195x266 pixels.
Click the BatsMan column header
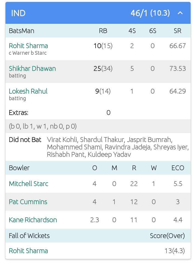click(x=21, y=31)
